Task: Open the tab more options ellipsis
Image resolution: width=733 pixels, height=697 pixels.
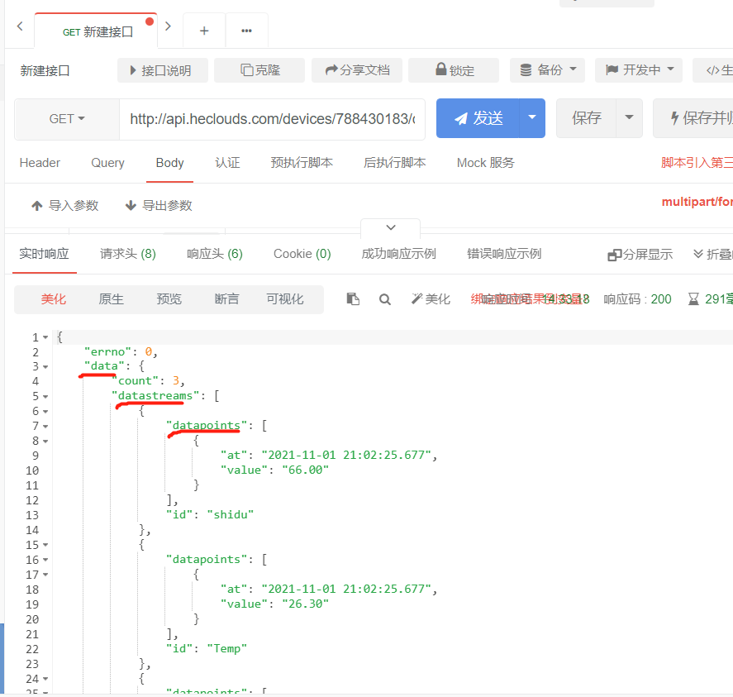Action: pos(246,31)
